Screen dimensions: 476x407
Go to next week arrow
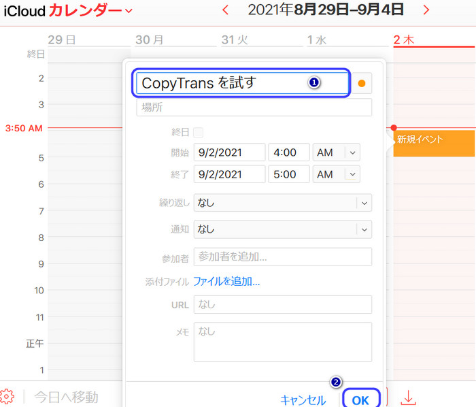[x=426, y=10]
